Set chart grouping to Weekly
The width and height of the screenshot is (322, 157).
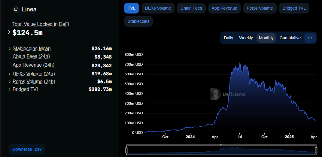246,38
